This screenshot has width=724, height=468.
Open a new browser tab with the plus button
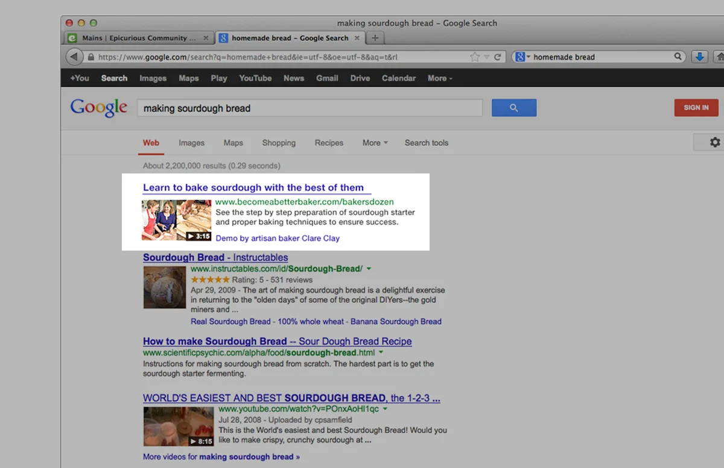pos(375,37)
